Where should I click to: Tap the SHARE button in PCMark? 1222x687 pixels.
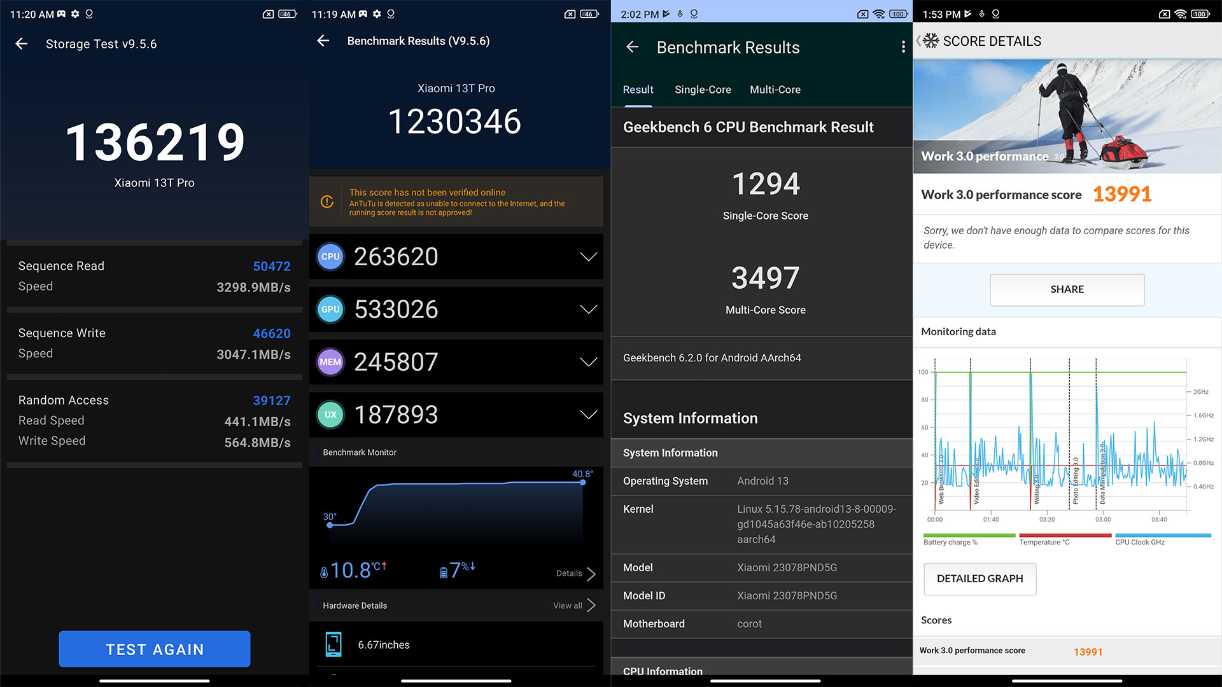tap(1067, 289)
